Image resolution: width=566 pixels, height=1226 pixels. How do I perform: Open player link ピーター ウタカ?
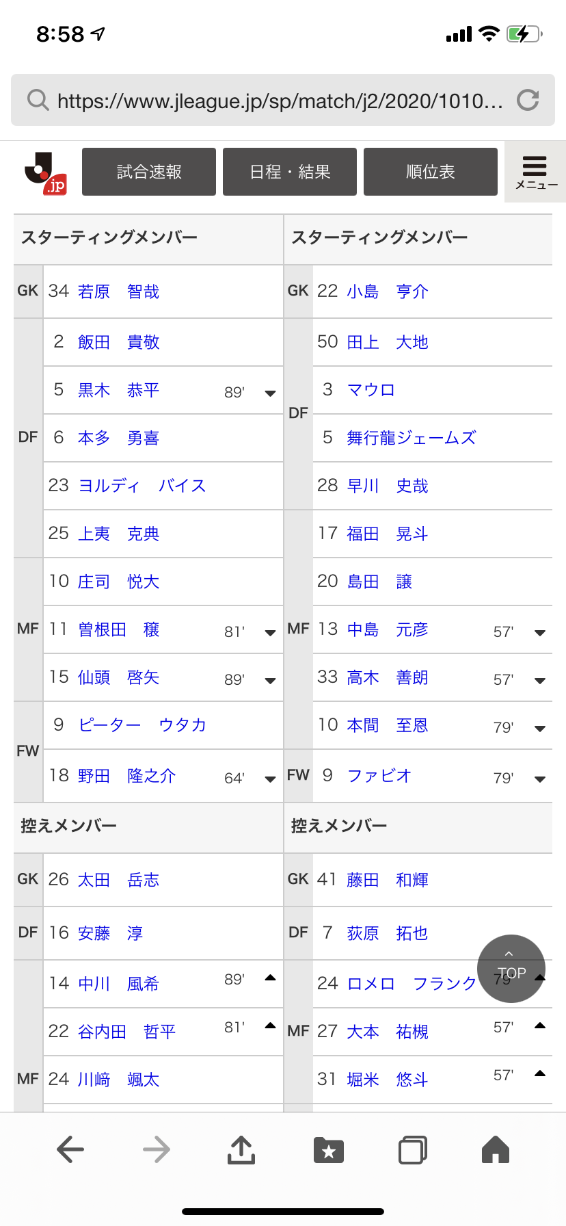pyautogui.click(x=142, y=725)
